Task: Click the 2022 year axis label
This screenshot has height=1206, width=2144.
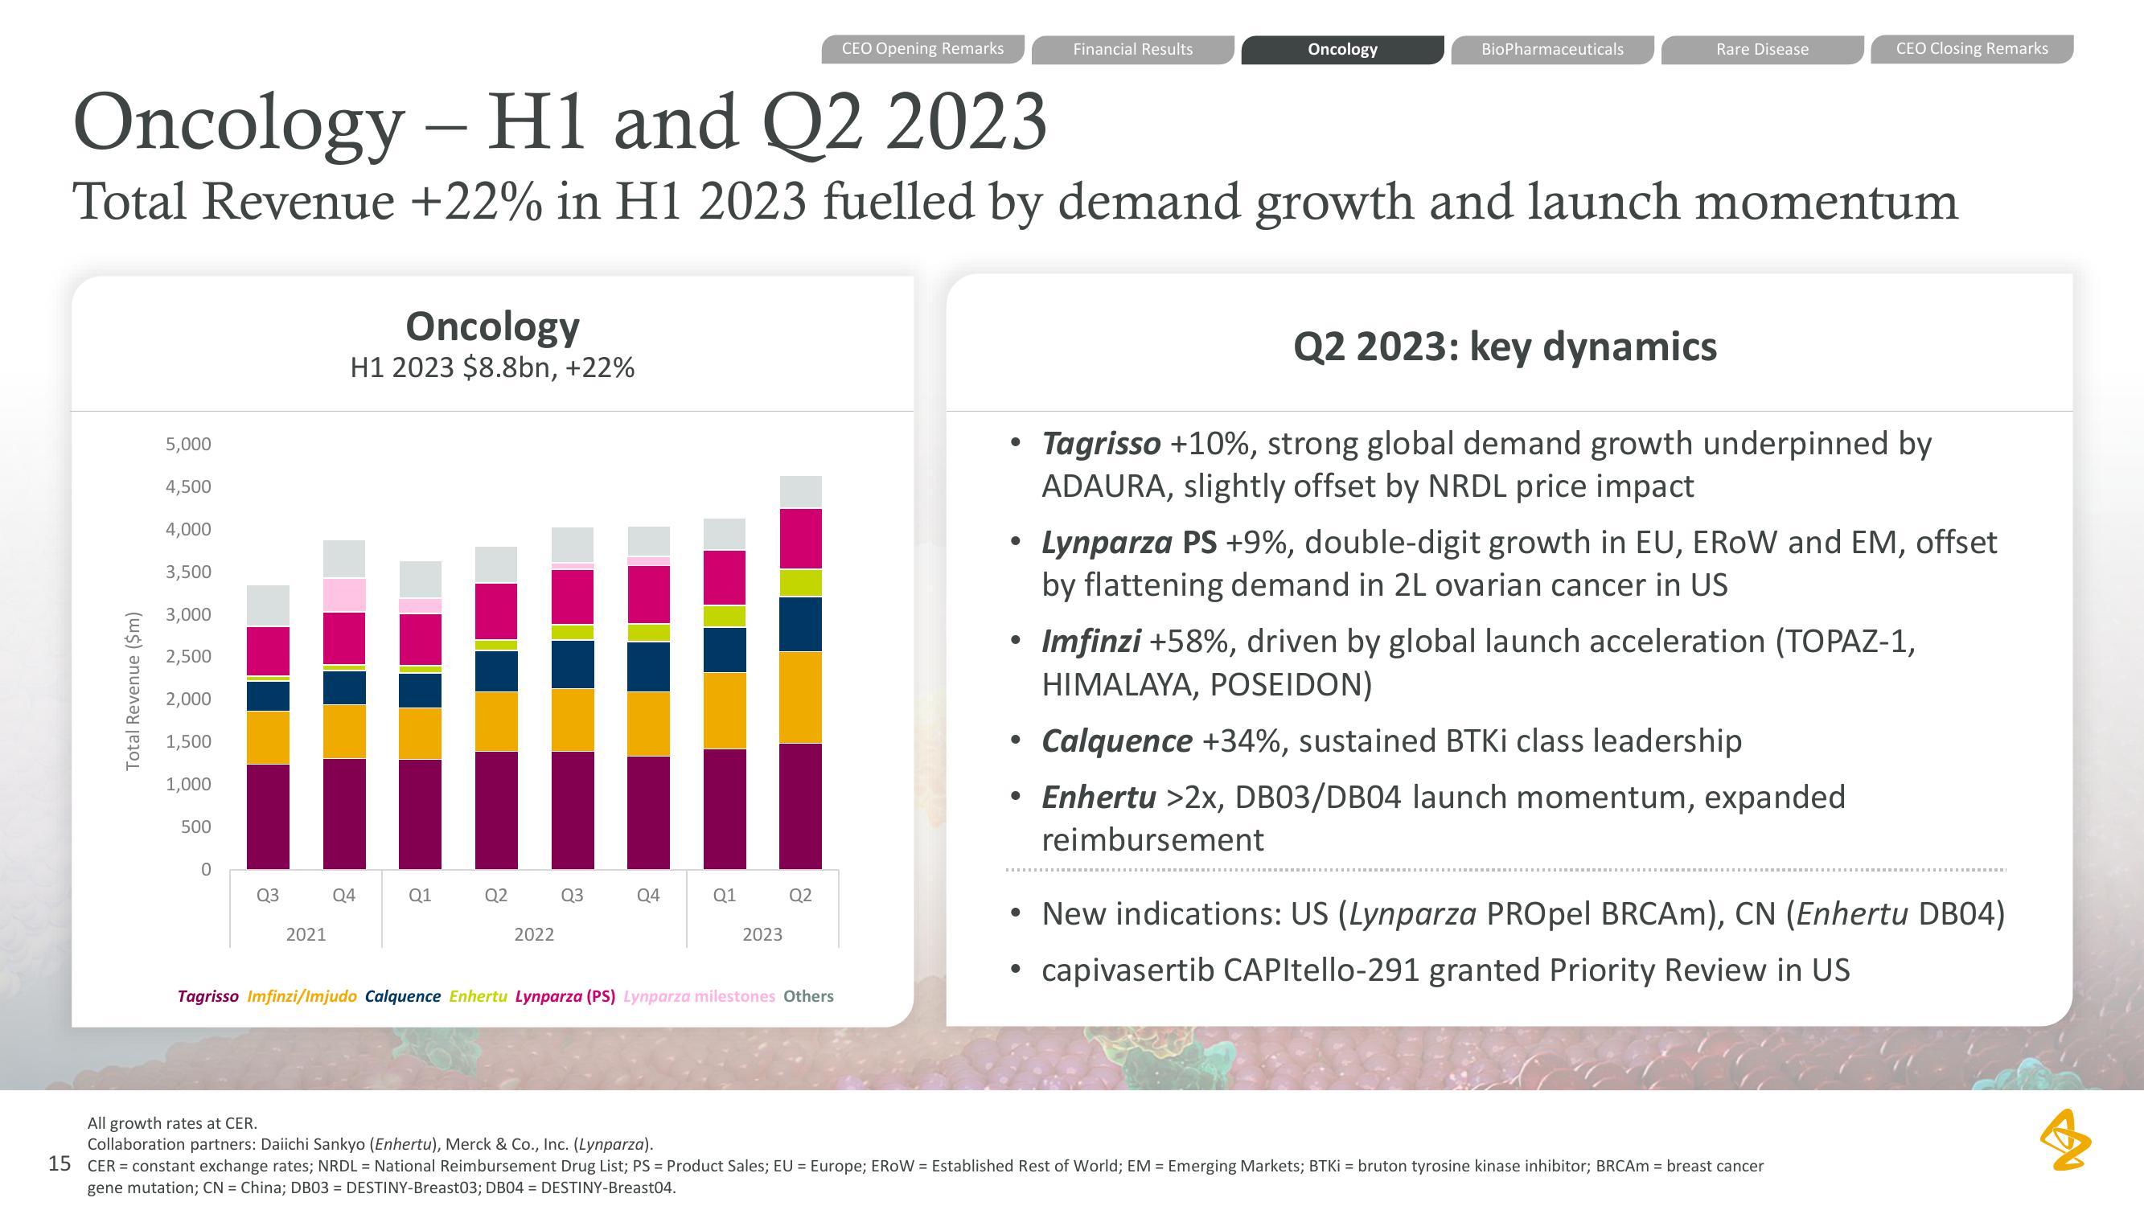Action: click(x=533, y=935)
